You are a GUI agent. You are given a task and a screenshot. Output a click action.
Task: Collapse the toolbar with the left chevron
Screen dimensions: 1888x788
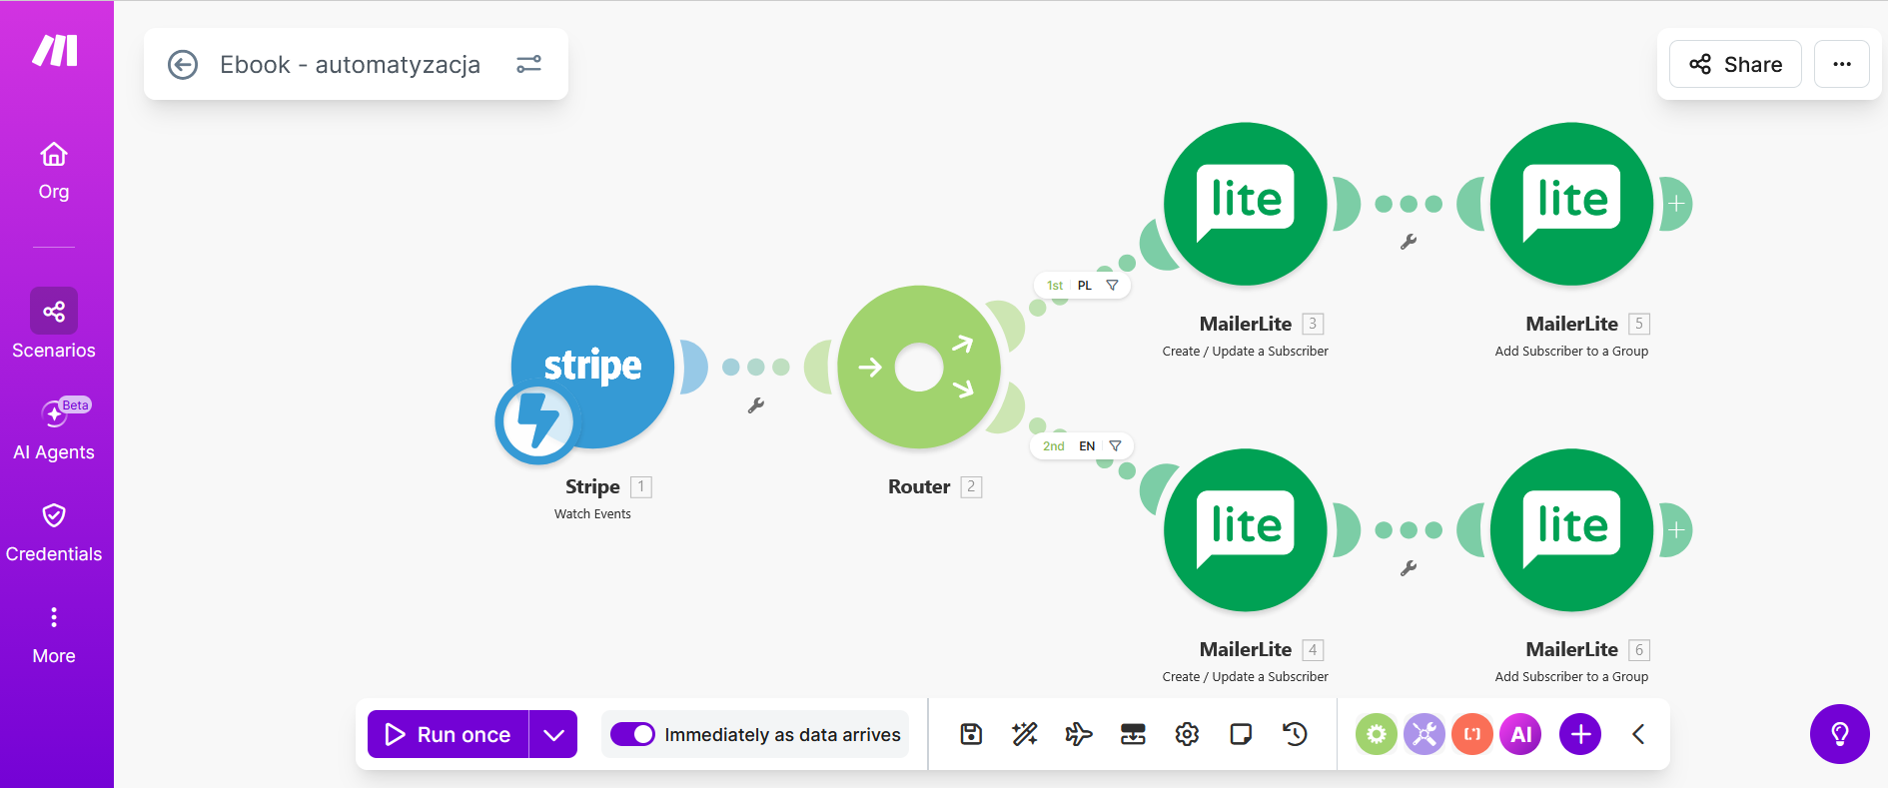coord(1638,734)
